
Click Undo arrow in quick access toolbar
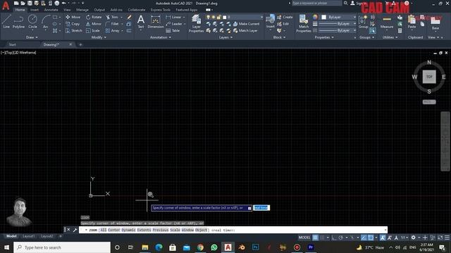click(64, 3)
